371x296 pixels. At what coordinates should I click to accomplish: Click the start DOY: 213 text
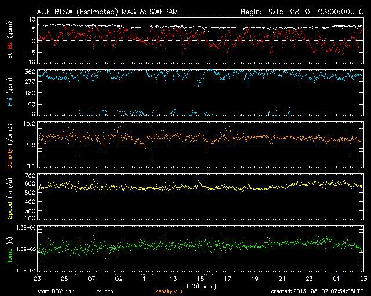pyautogui.click(x=56, y=291)
